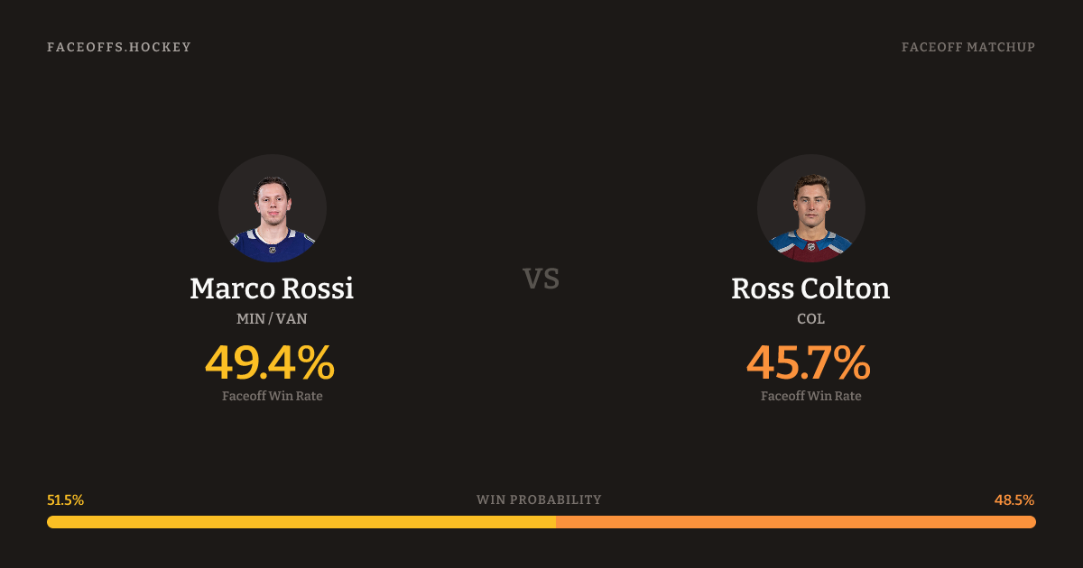Click Rossi's 49.4% faceoff win rate
Image resolution: width=1083 pixels, height=568 pixels.
[270, 362]
